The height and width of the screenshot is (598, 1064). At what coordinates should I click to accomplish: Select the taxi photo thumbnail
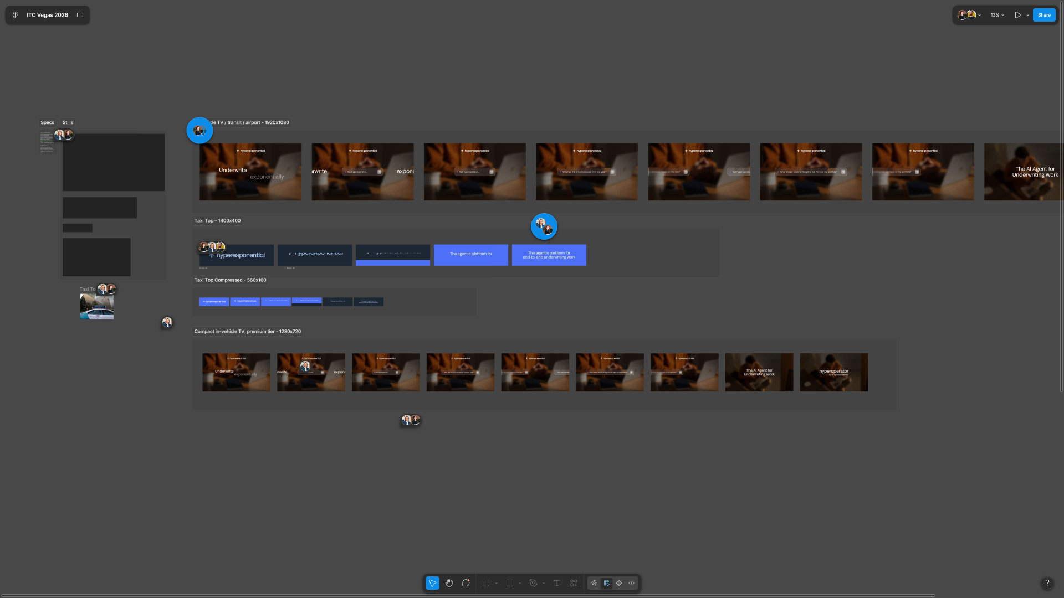[x=96, y=307]
